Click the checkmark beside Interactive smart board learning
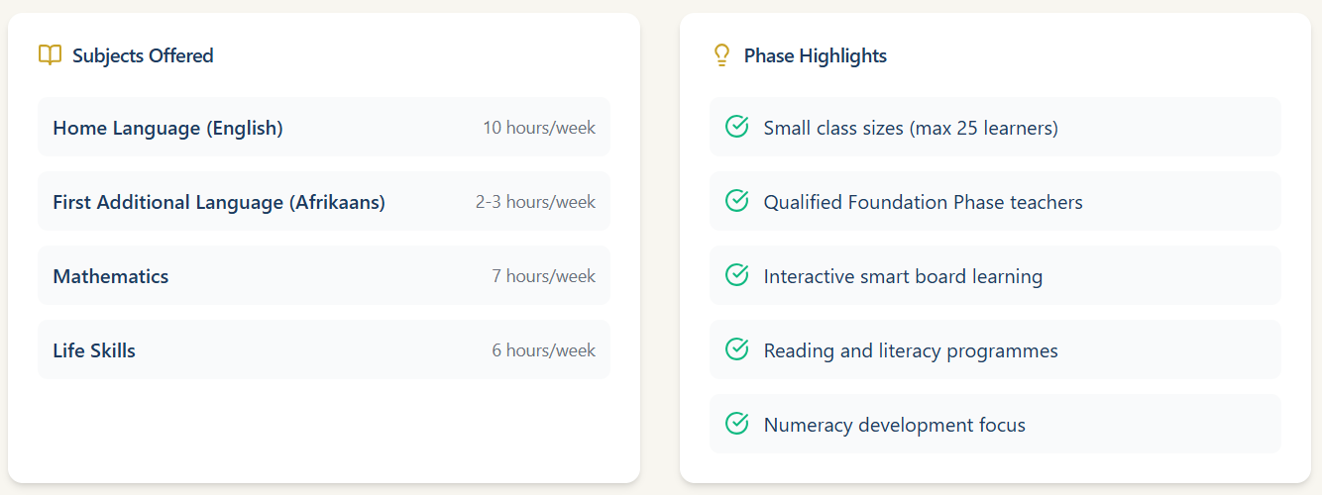The width and height of the screenshot is (1322, 495). coord(736,275)
